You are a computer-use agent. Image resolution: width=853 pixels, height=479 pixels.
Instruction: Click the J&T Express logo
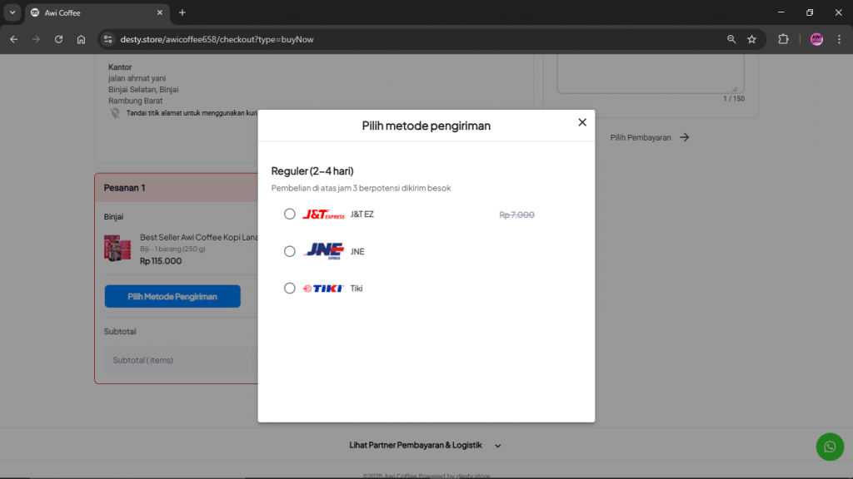pos(323,215)
